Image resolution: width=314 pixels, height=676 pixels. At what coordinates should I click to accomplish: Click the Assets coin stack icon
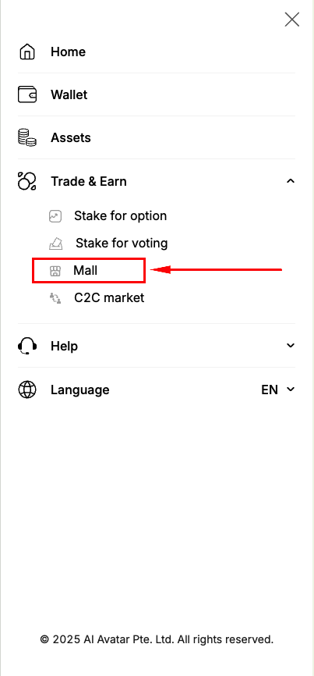click(27, 138)
